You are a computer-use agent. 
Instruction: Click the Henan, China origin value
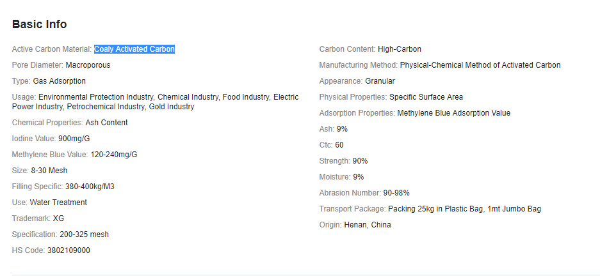pyautogui.click(x=368, y=225)
